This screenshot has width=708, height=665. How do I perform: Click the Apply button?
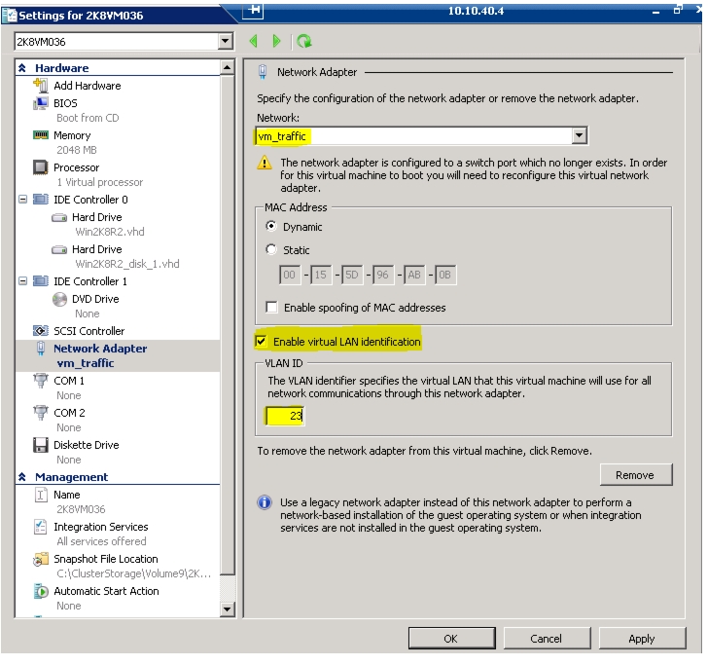click(642, 638)
